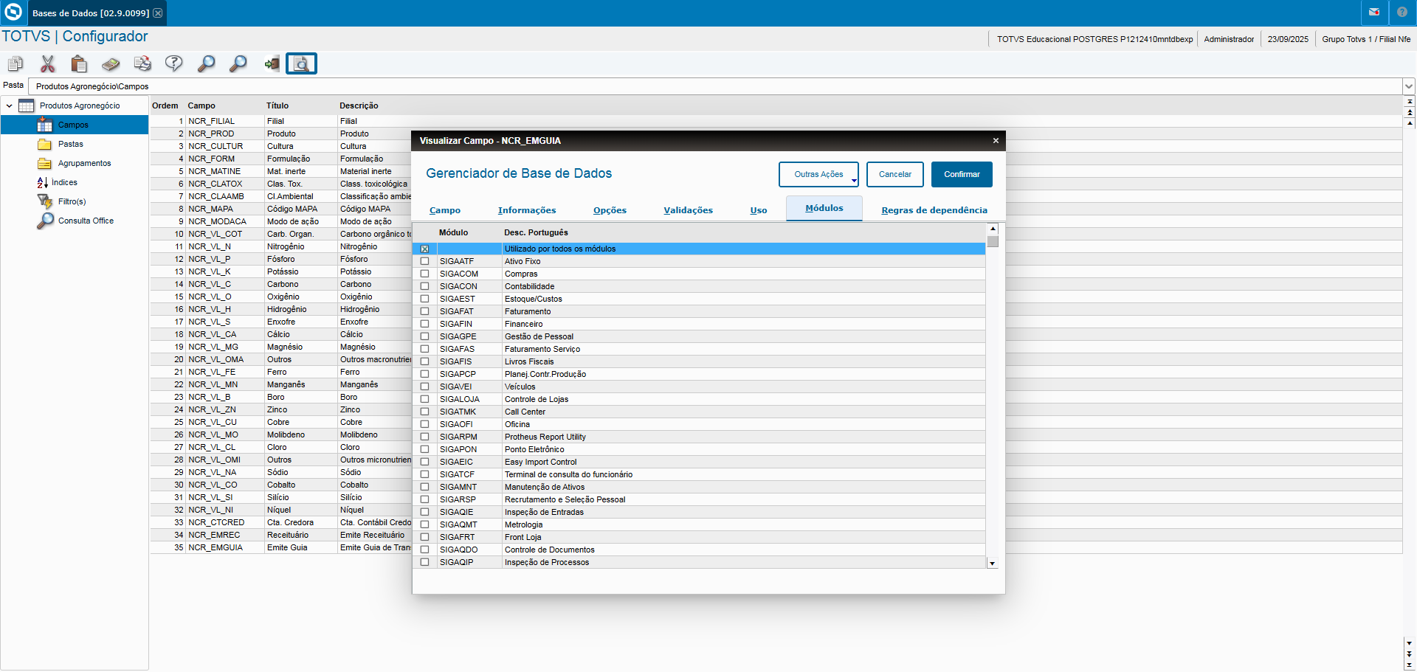Click 'Grupo Totvs 1 / Filial Nfe'

[1366, 39]
